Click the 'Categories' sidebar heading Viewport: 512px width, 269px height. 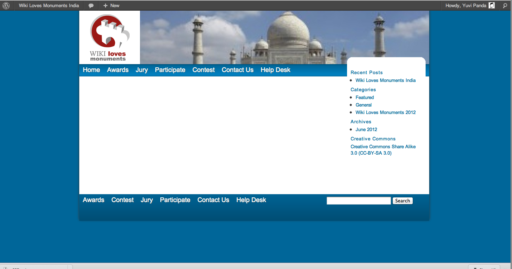pyautogui.click(x=363, y=89)
